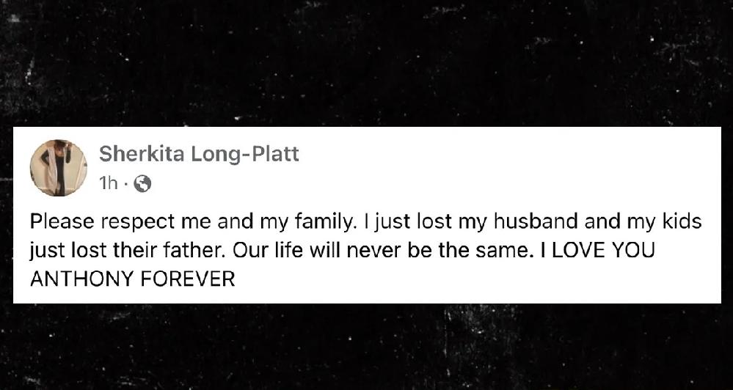Open the Sherkita Long-Platt profile name link
The width and height of the screenshot is (733, 390).
(x=199, y=154)
